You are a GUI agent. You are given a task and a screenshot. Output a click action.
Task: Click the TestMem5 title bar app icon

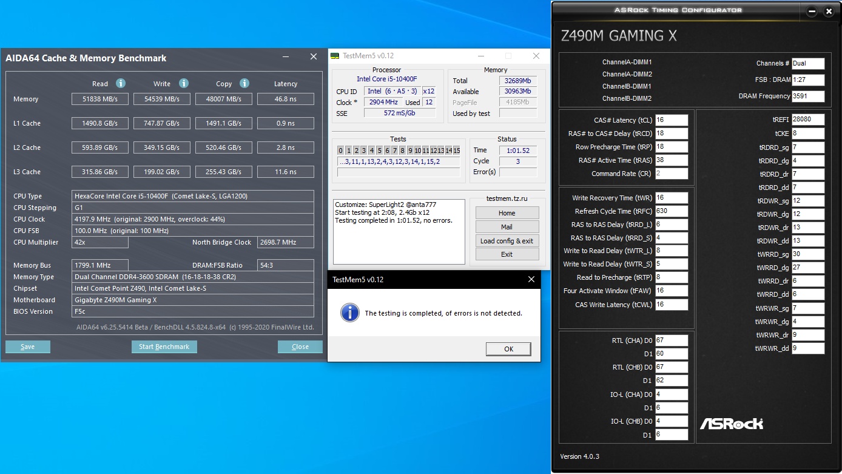[335, 56]
